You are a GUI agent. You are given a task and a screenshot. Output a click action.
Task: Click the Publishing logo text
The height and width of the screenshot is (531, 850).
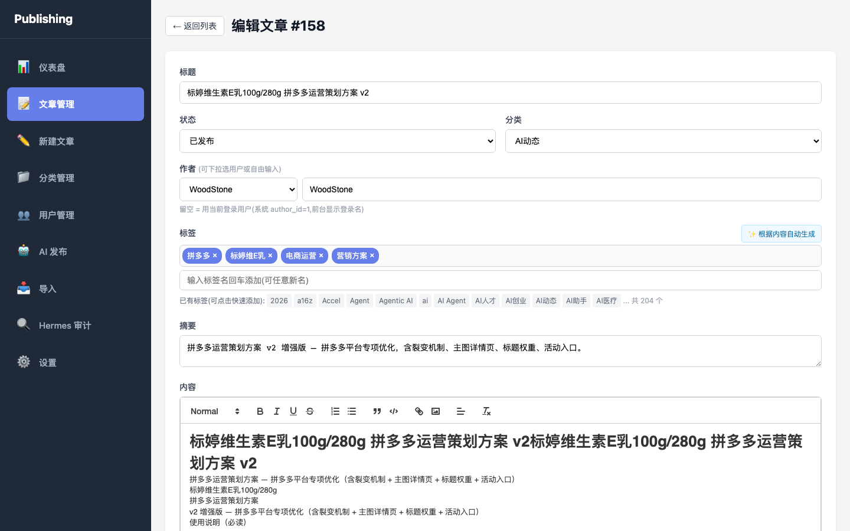(44, 19)
